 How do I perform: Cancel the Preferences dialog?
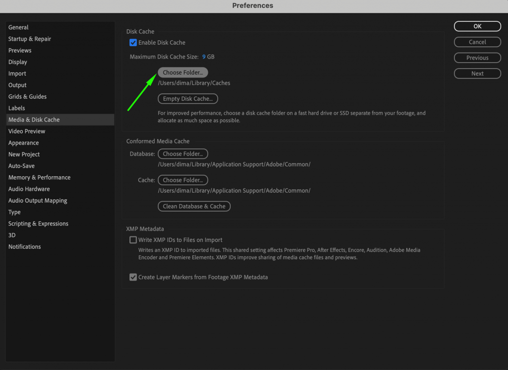coord(477,42)
